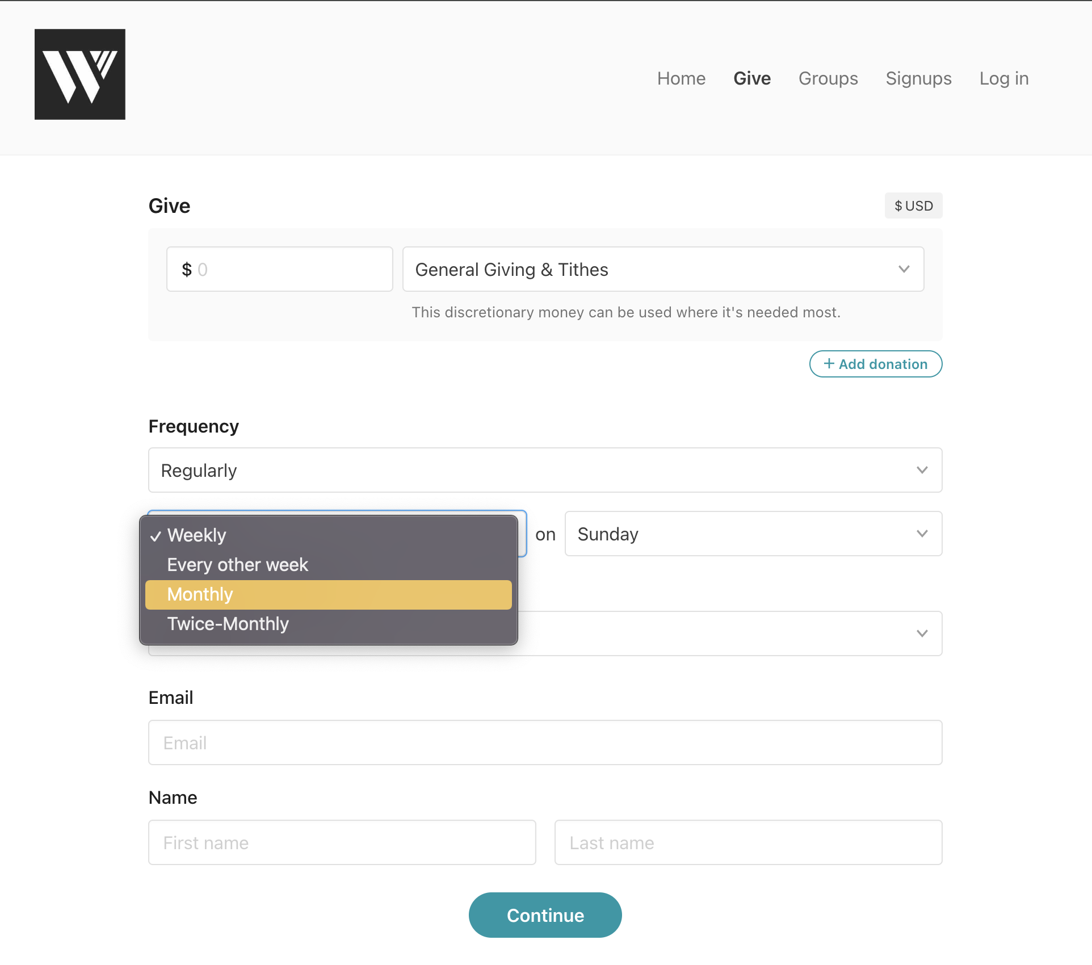
Task: Click into the Last name field
Action: (747, 842)
